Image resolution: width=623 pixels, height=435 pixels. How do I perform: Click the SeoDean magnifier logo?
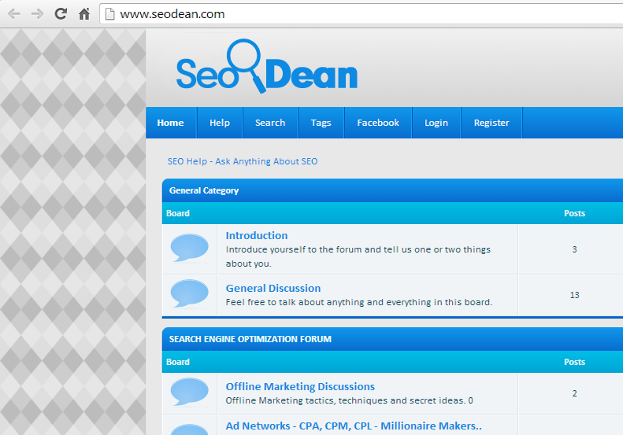pyautogui.click(x=267, y=67)
